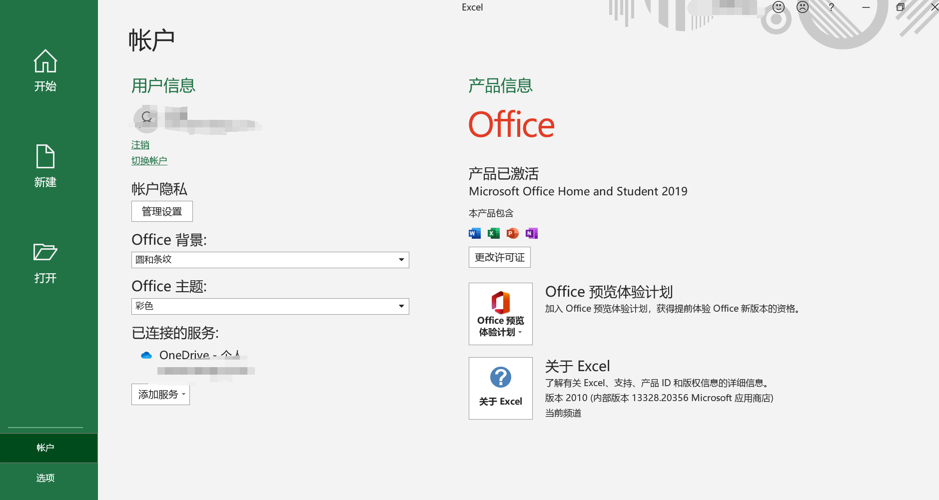Open the Office 预览体验计划 menu button
Viewport: 939px width, 500px height.
point(500,314)
